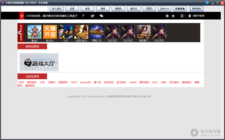Open the 最个性 operator link
Screen dimensions: 225x140
(x=97, y=82)
